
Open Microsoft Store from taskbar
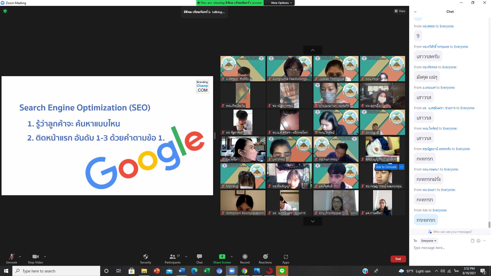click(131, 271)
